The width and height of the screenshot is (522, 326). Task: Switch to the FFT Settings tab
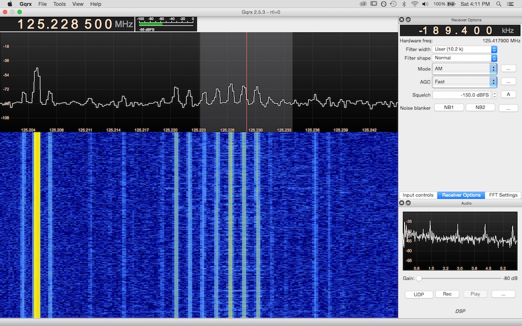pos(503,195)
